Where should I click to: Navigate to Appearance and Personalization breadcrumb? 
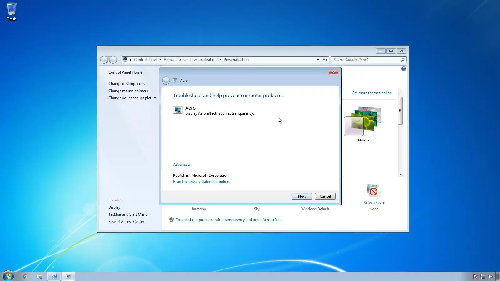[x=190, y=60]
